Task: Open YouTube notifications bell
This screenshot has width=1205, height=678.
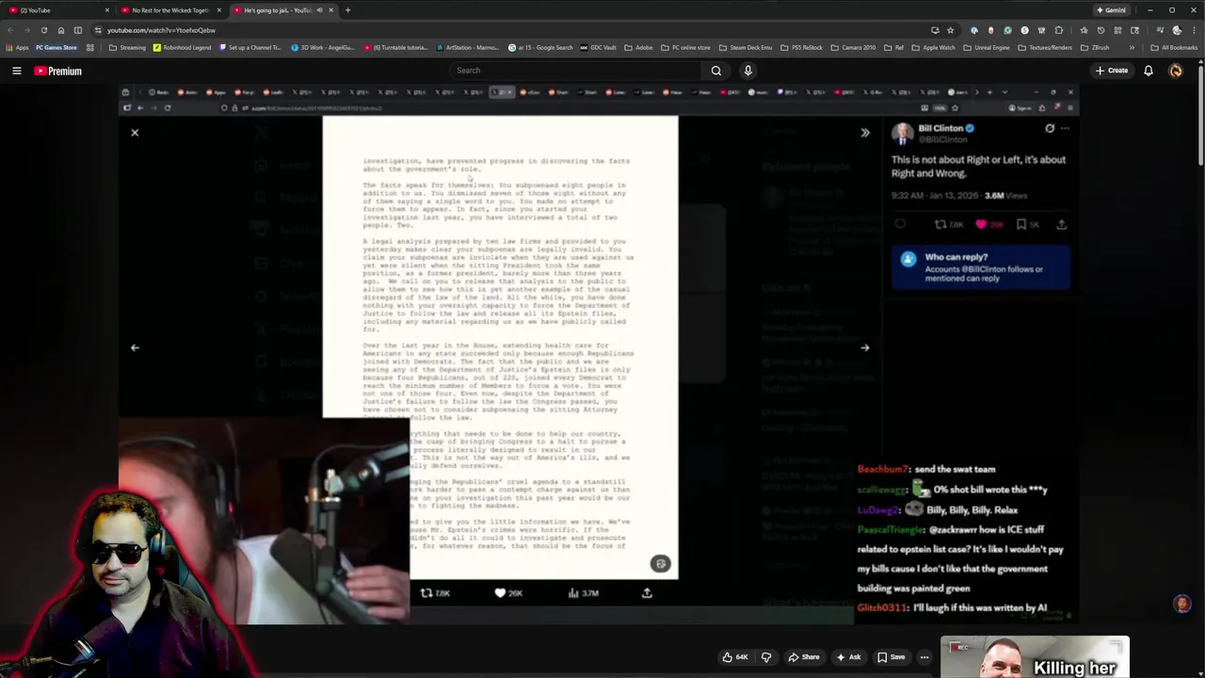Action: (x=1149, y=71)
